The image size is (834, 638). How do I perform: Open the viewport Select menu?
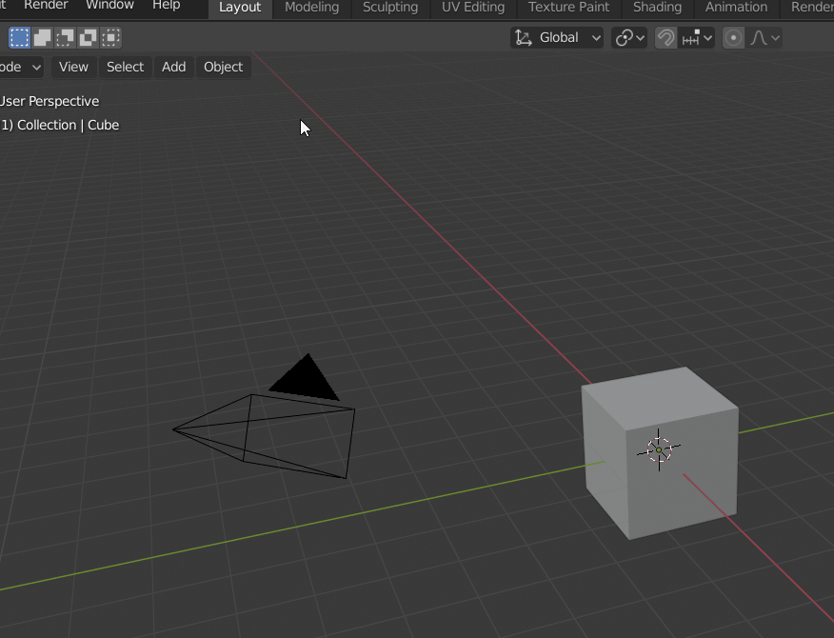pyautogui.click(x=125, y=67)
